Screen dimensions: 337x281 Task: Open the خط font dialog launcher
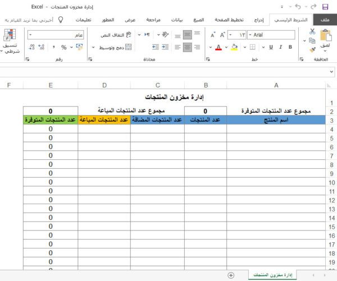coord(208,59)
